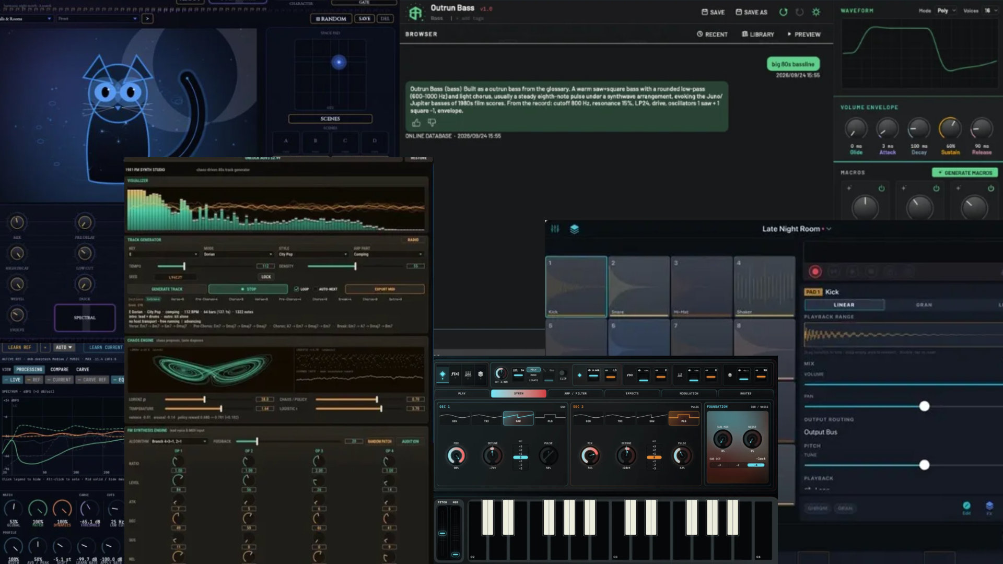This screenshot has height=564, width=1003.
Task: Adjust the Pan slider handle for Kick pad
Action: pos(924,406)
